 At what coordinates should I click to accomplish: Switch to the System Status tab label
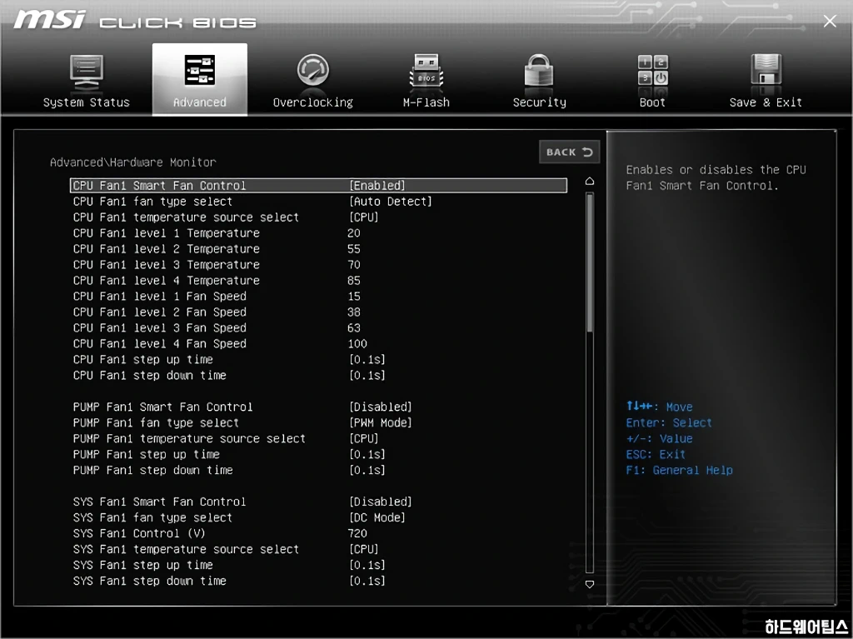pos(87,102)
